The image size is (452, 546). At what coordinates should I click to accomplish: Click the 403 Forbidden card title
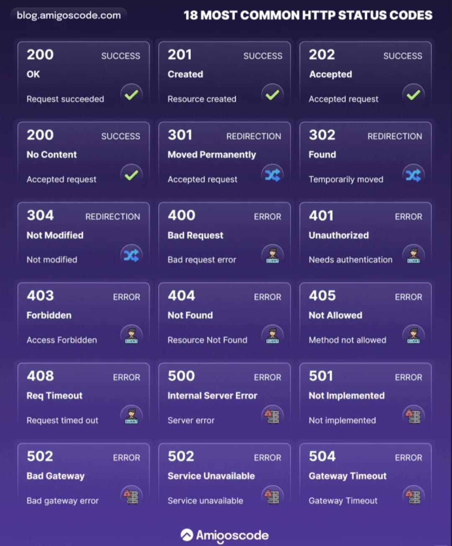(x=49, y=315)
